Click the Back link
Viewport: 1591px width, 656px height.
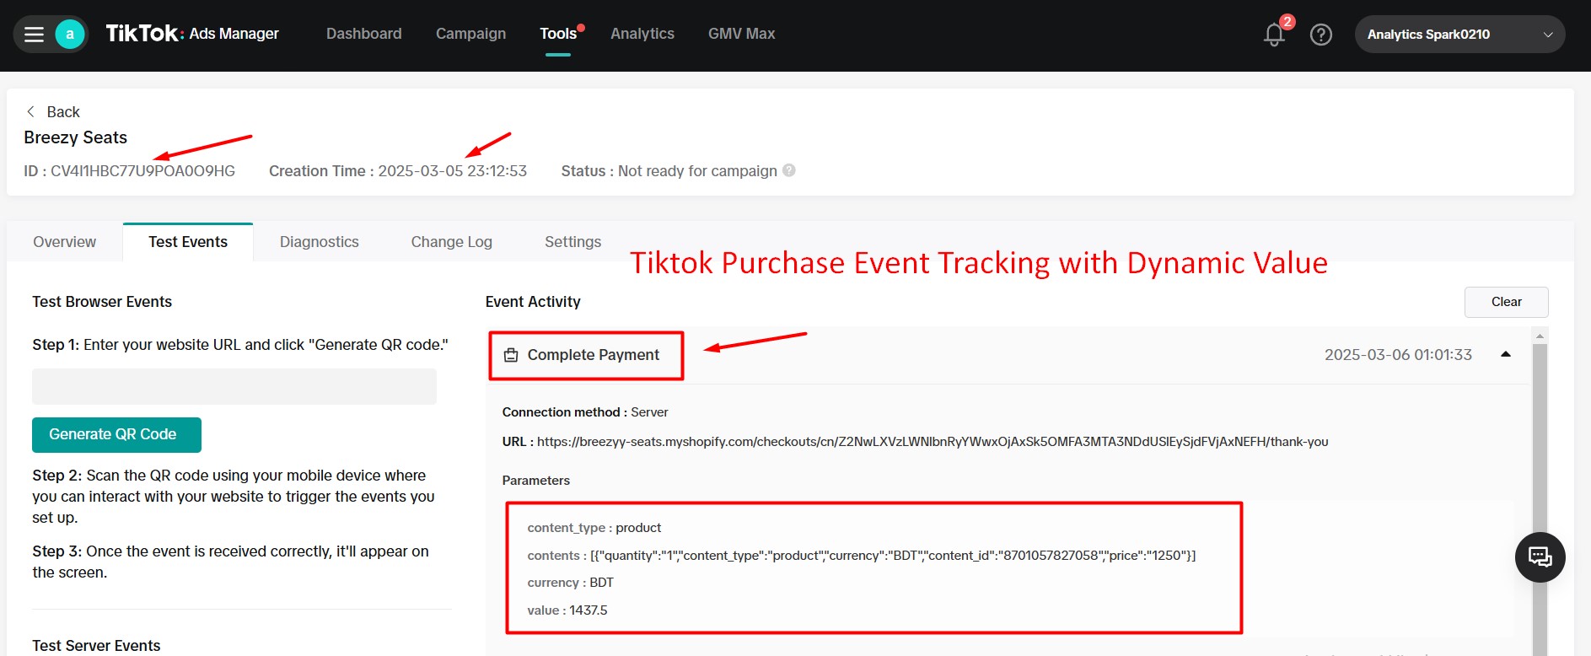[x=63, y=112]
